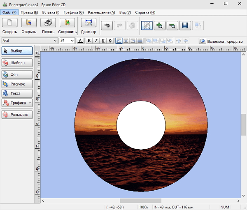Open the Правка menu
Screen dimensions: 247x210
click(29, 12)
